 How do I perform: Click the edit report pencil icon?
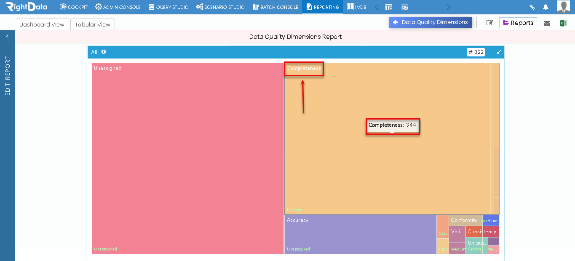pyautogui.click(x=489, y=23)
